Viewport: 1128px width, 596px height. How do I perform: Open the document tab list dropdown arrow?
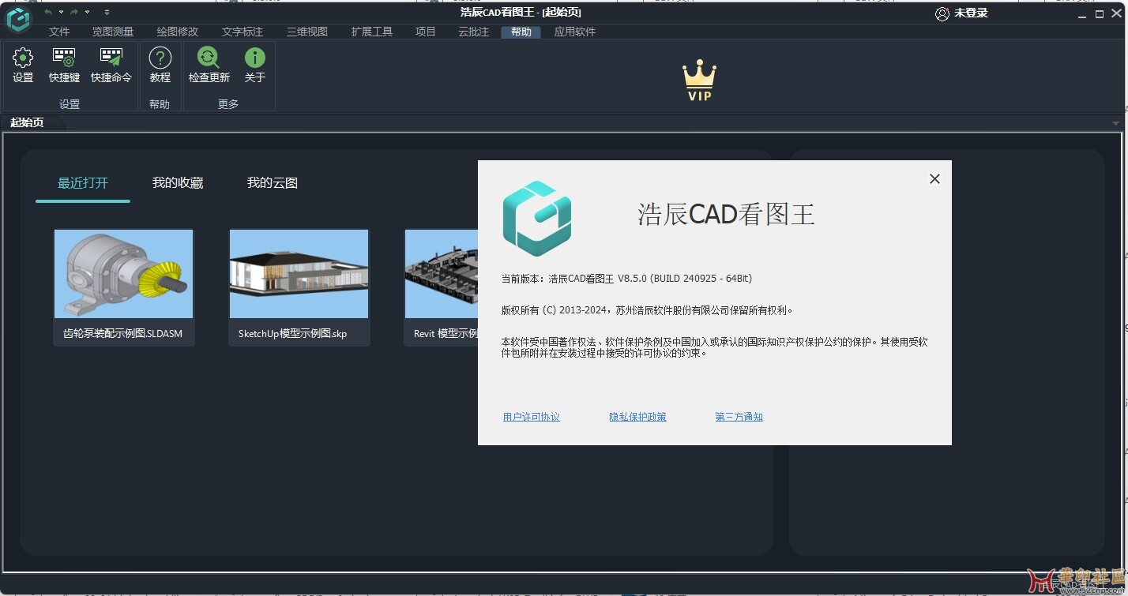pyautogui.click(x=1115, y=123)
